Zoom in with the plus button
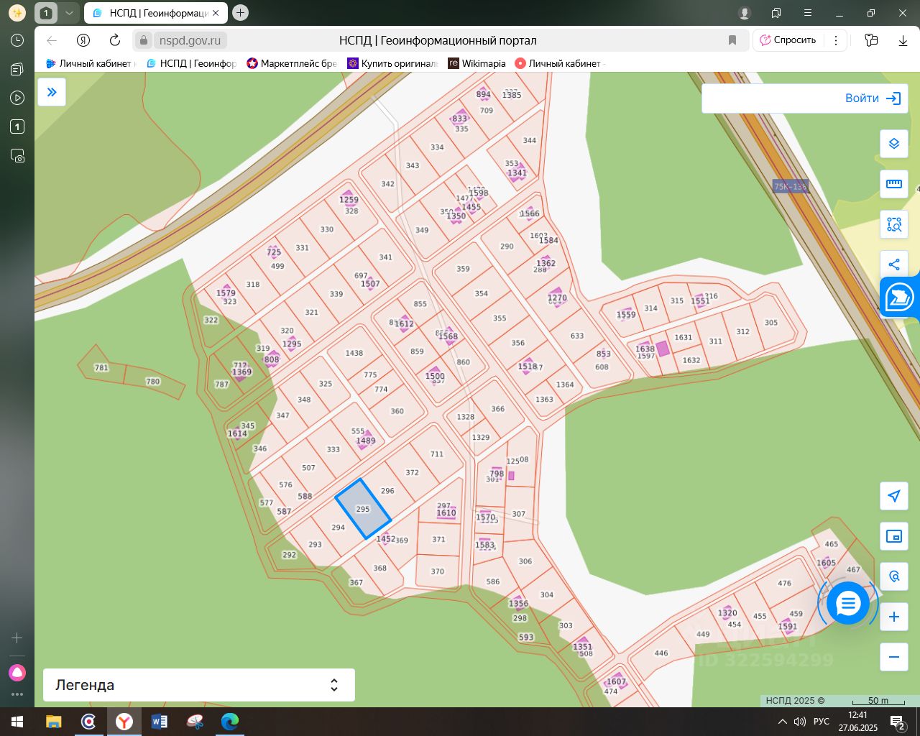This screenshot has width=920, height=736. point(893,617)
